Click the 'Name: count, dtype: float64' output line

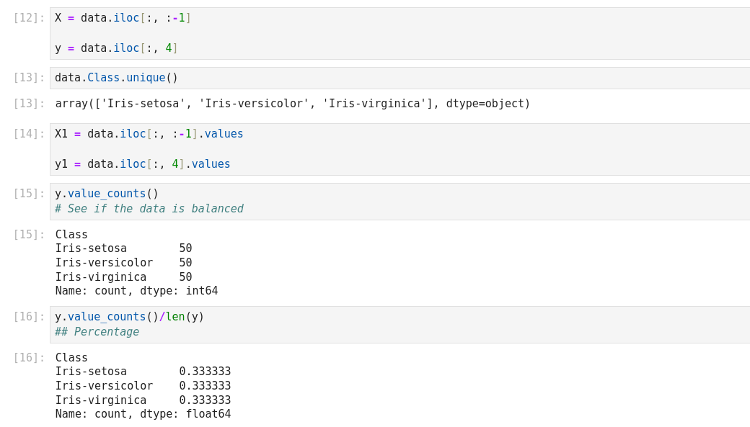pos(143,414)
